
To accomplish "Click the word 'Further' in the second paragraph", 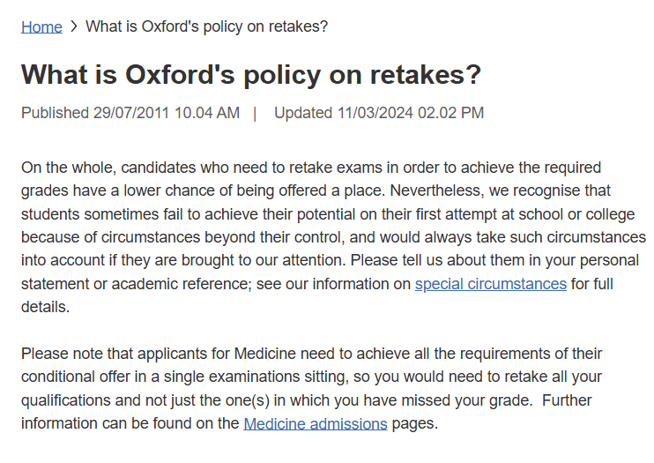I will point(567,400).
